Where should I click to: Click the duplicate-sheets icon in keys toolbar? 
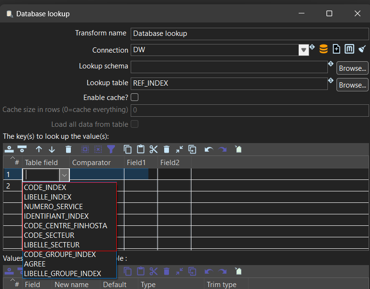pyautogui.click(x=192, y=149)
